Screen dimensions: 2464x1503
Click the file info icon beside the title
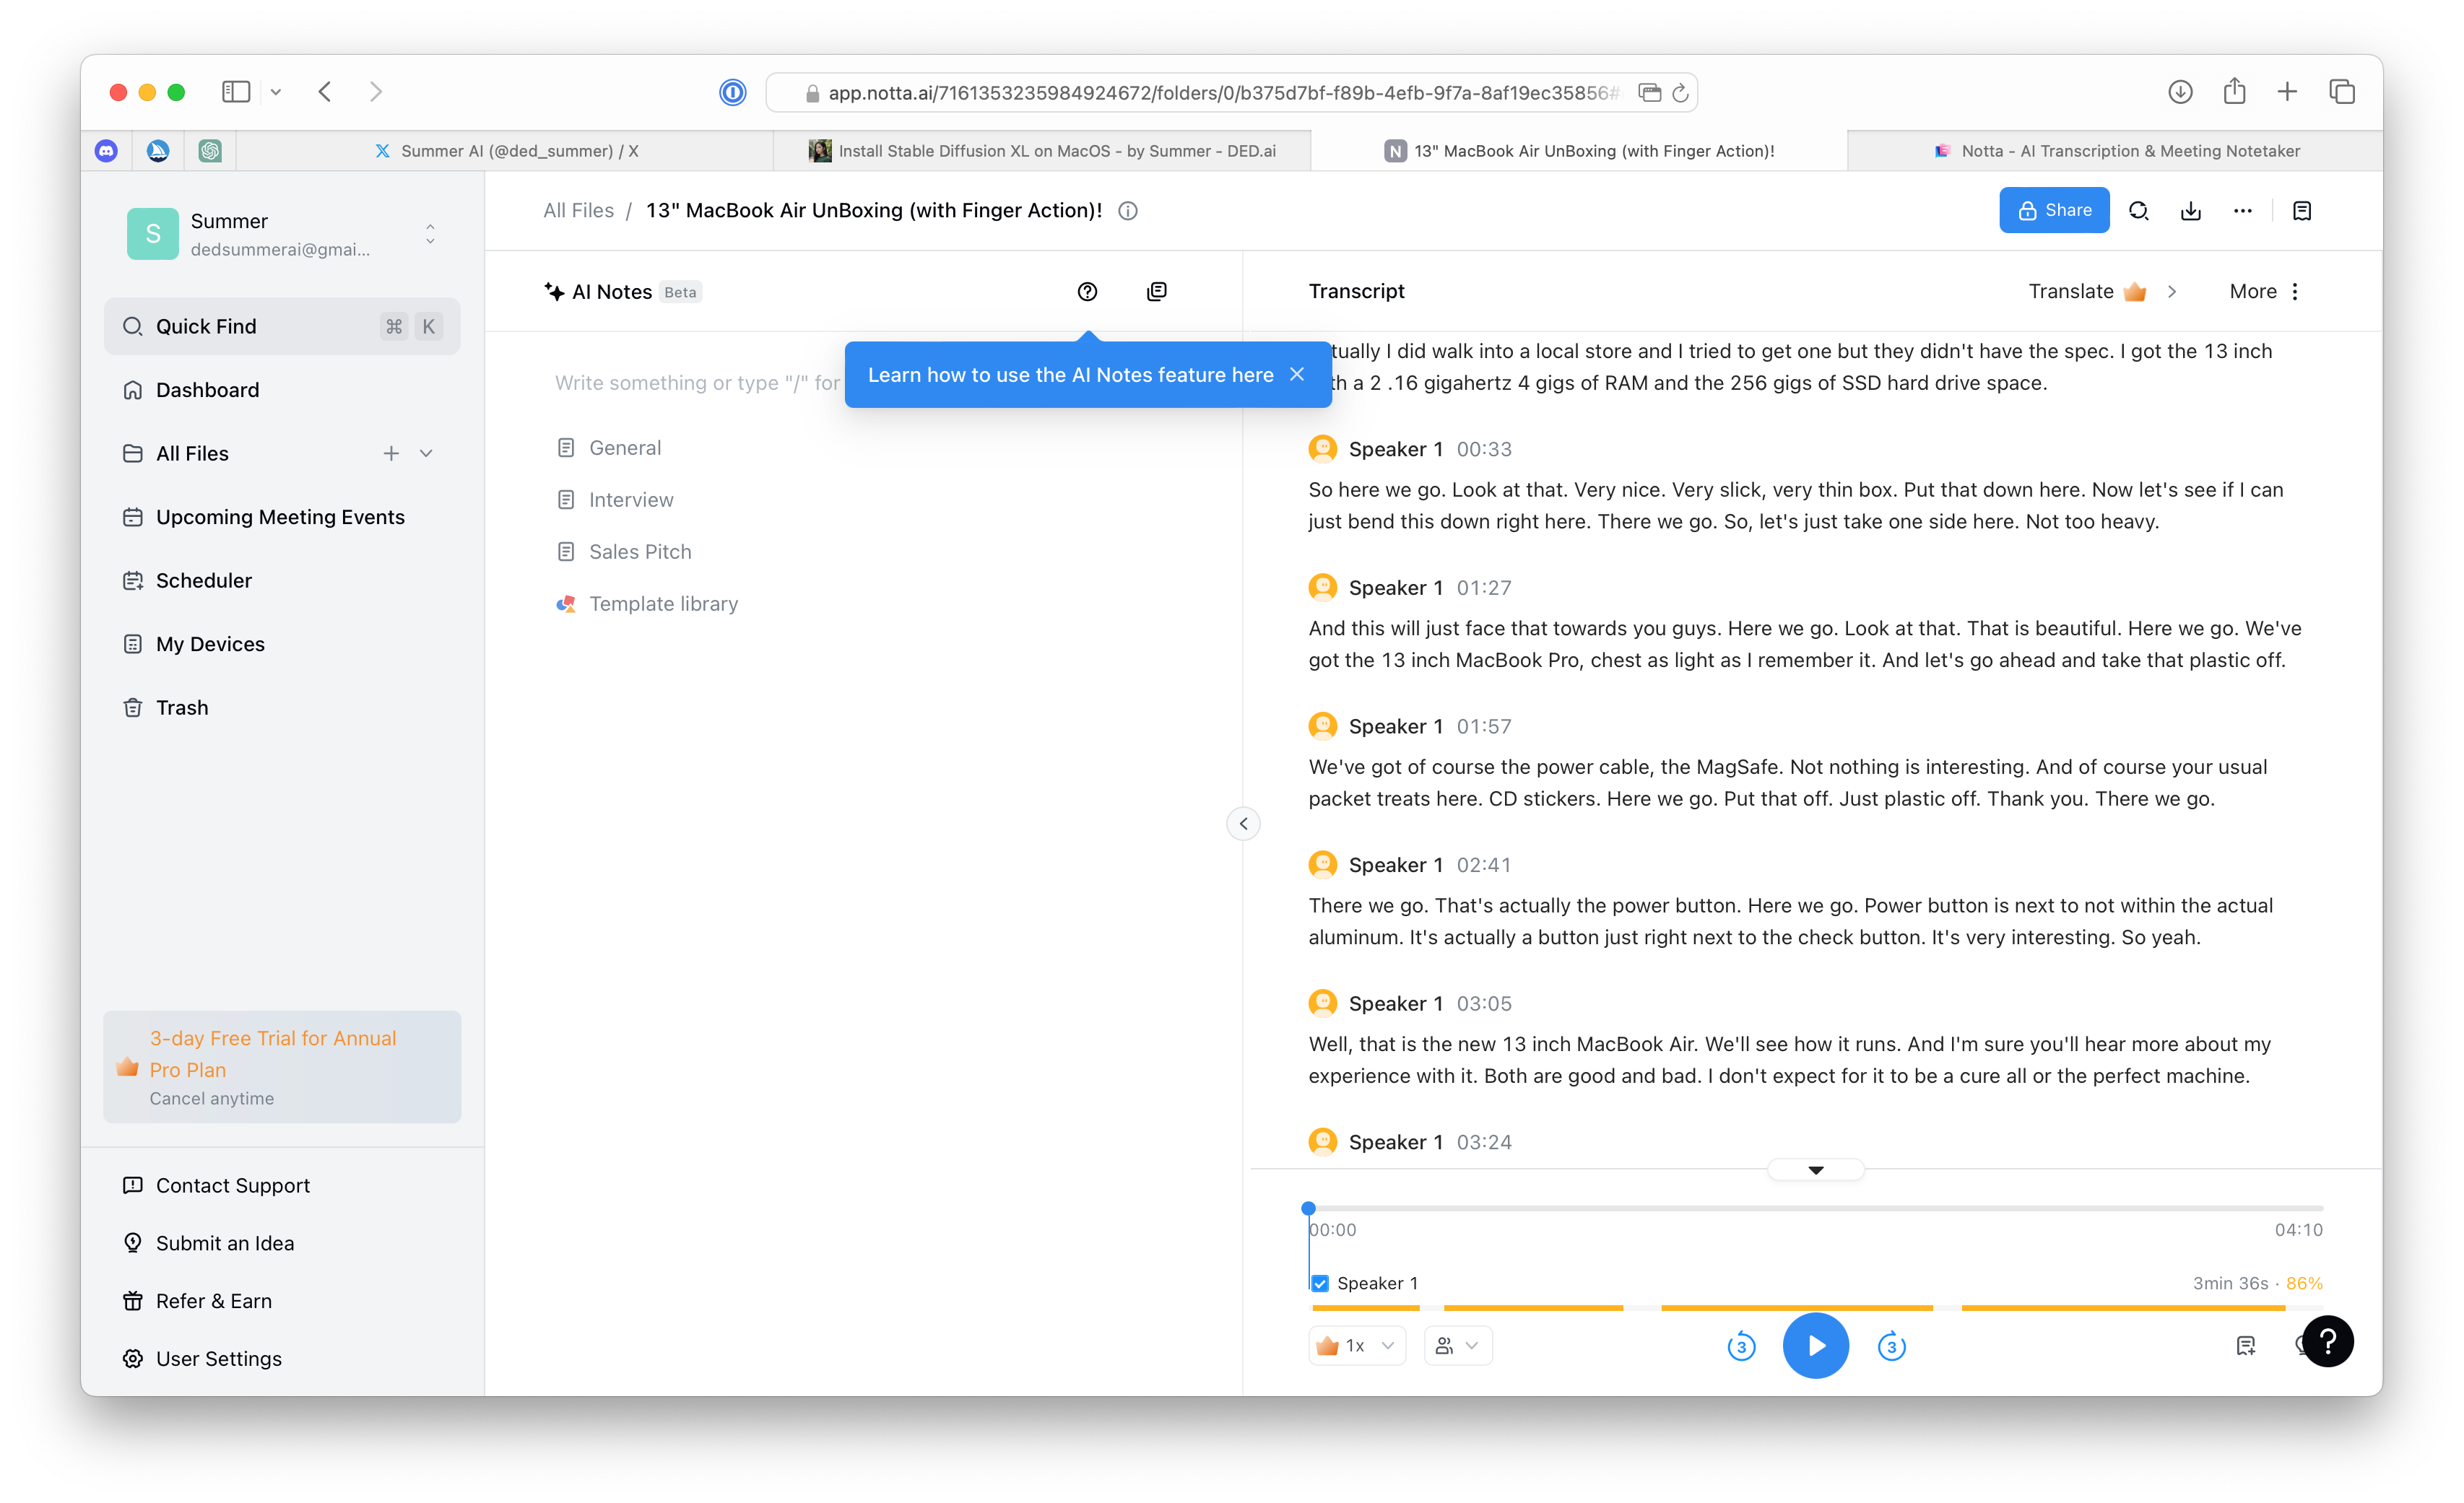pos(1128,211)
